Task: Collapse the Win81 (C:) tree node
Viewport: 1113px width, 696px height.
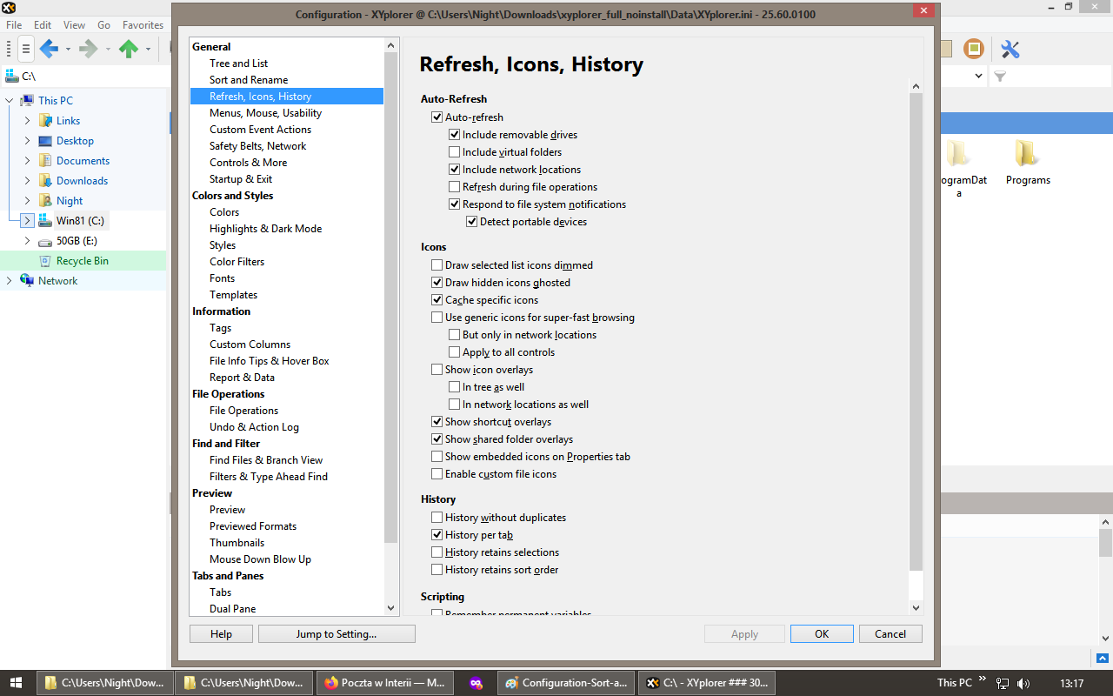Action: click(x=27, y=220)
